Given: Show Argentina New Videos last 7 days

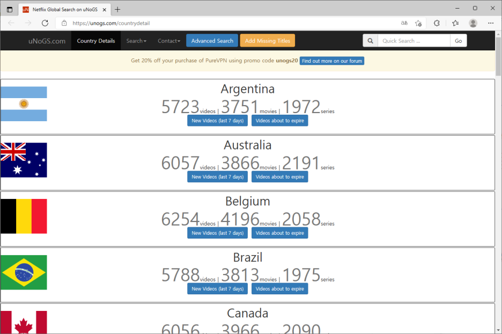Looking at the screenshot, I should pos(217,121).
